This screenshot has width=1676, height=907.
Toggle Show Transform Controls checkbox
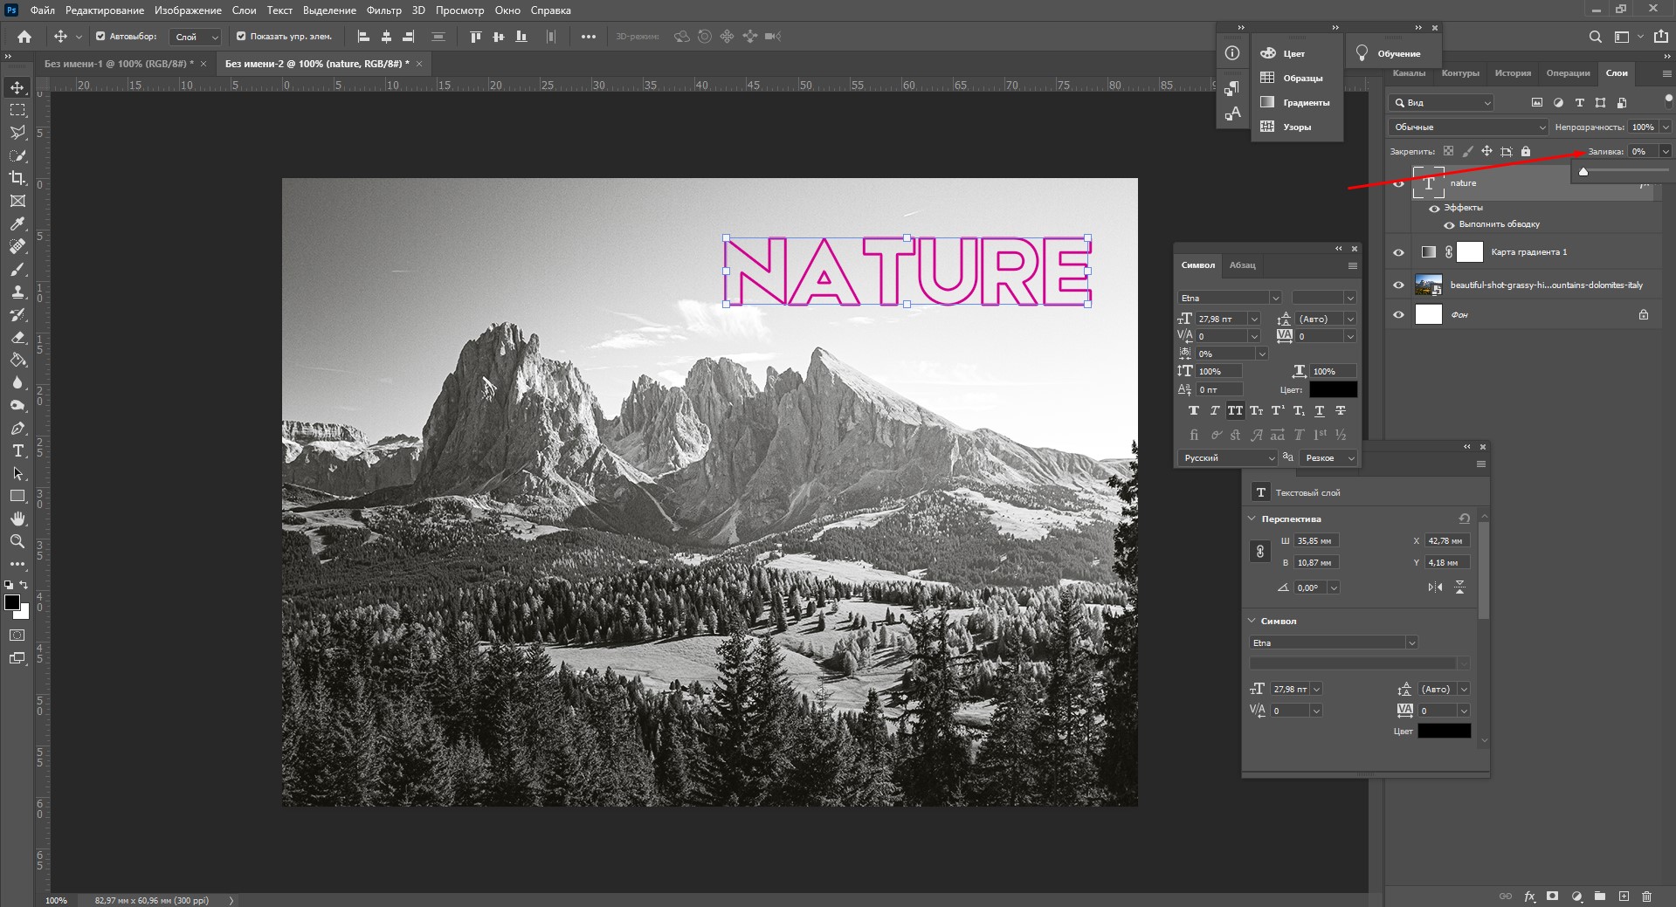coord(241,37)
